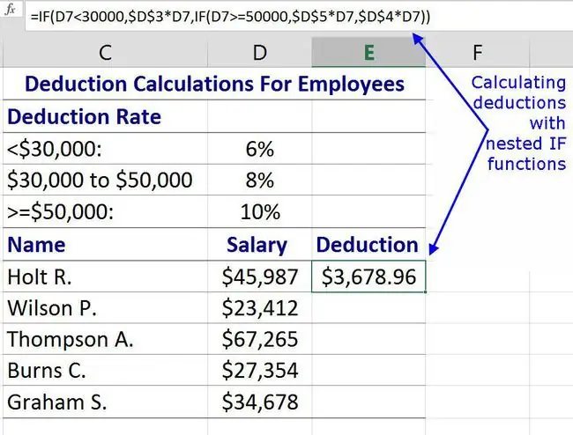Select column C header
Image resolution: width=573 pixels, height=435 pixels.
click(x=105, y=53)
